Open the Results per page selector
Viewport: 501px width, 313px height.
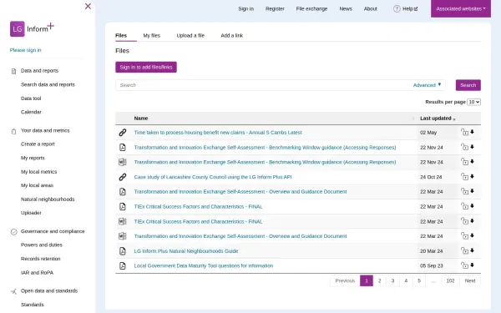tap(473, 102)
